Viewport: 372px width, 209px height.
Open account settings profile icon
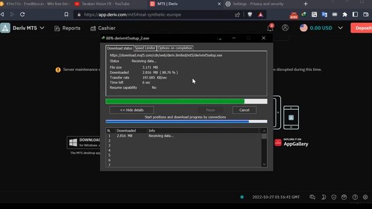(x=285, y=28)
